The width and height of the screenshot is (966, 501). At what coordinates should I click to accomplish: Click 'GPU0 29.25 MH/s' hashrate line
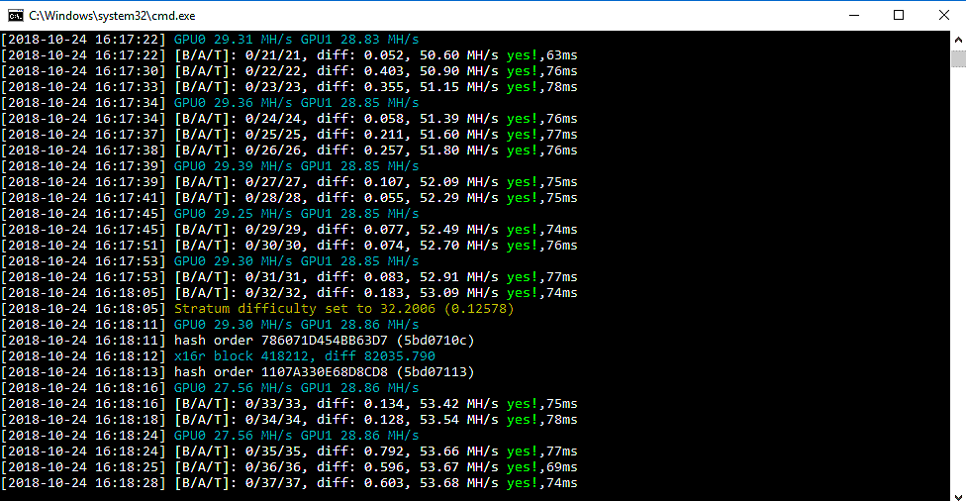click(x=210, y=214)
